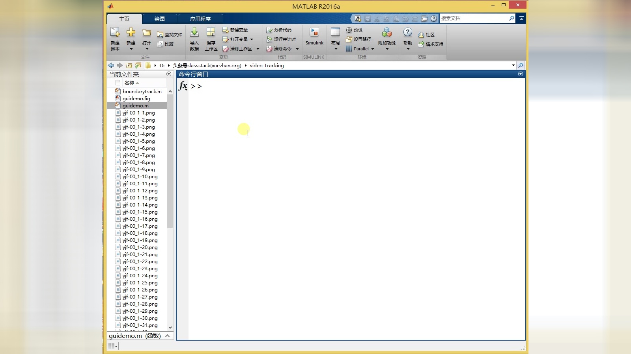Click the 帮助 (Help) question mark icon
Screen dimensions: 631x354
click(x=408, y=32)
